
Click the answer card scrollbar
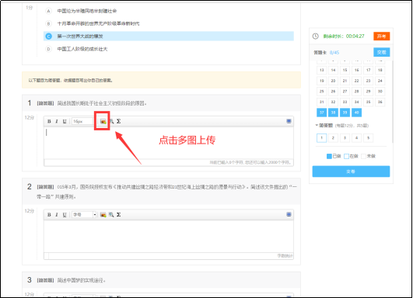click(393, 102)
